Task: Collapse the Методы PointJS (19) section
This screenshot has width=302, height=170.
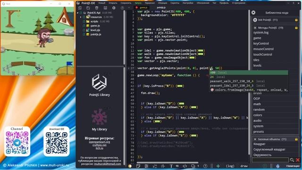Action: (x=255, y=28)
